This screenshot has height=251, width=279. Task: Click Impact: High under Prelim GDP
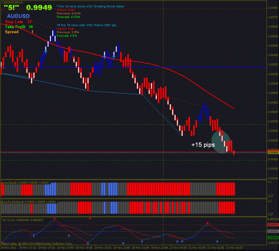point(66,29)
